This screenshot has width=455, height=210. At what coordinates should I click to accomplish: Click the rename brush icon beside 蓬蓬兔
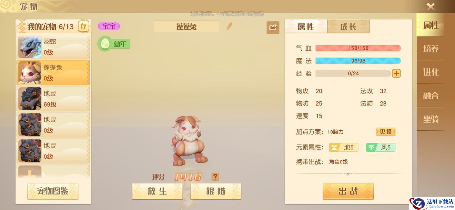click(x=227, y=27)
